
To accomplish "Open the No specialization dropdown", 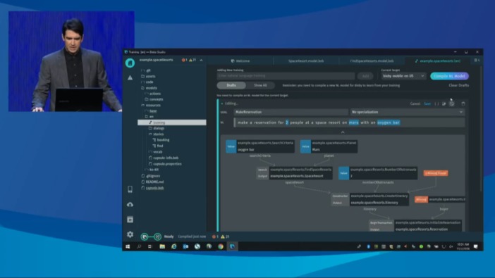I will pyautogui.click(x=408, y=112).
